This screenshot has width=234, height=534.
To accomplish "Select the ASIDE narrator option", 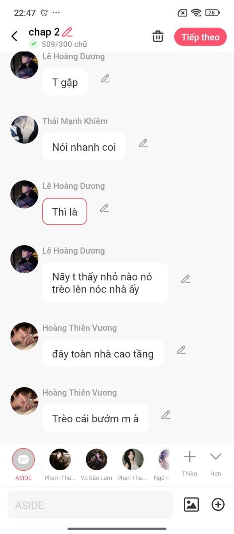I will [x=23, y=464].
